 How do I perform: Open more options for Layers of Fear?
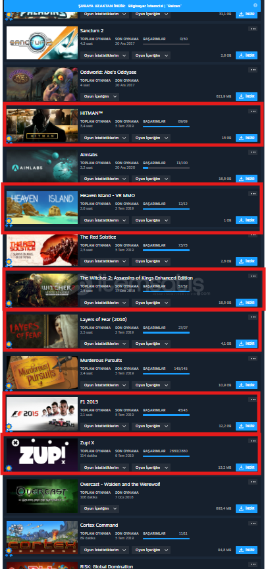click(253, 317)
